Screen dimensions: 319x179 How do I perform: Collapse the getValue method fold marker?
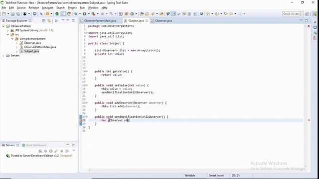pos(87,72)
